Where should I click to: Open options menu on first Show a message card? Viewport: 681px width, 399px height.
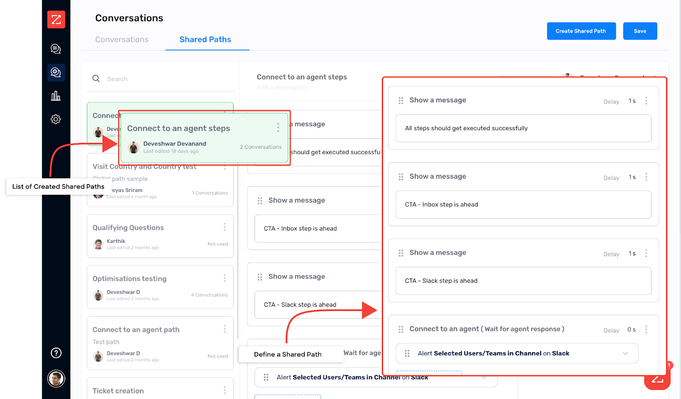pos(646,100)
